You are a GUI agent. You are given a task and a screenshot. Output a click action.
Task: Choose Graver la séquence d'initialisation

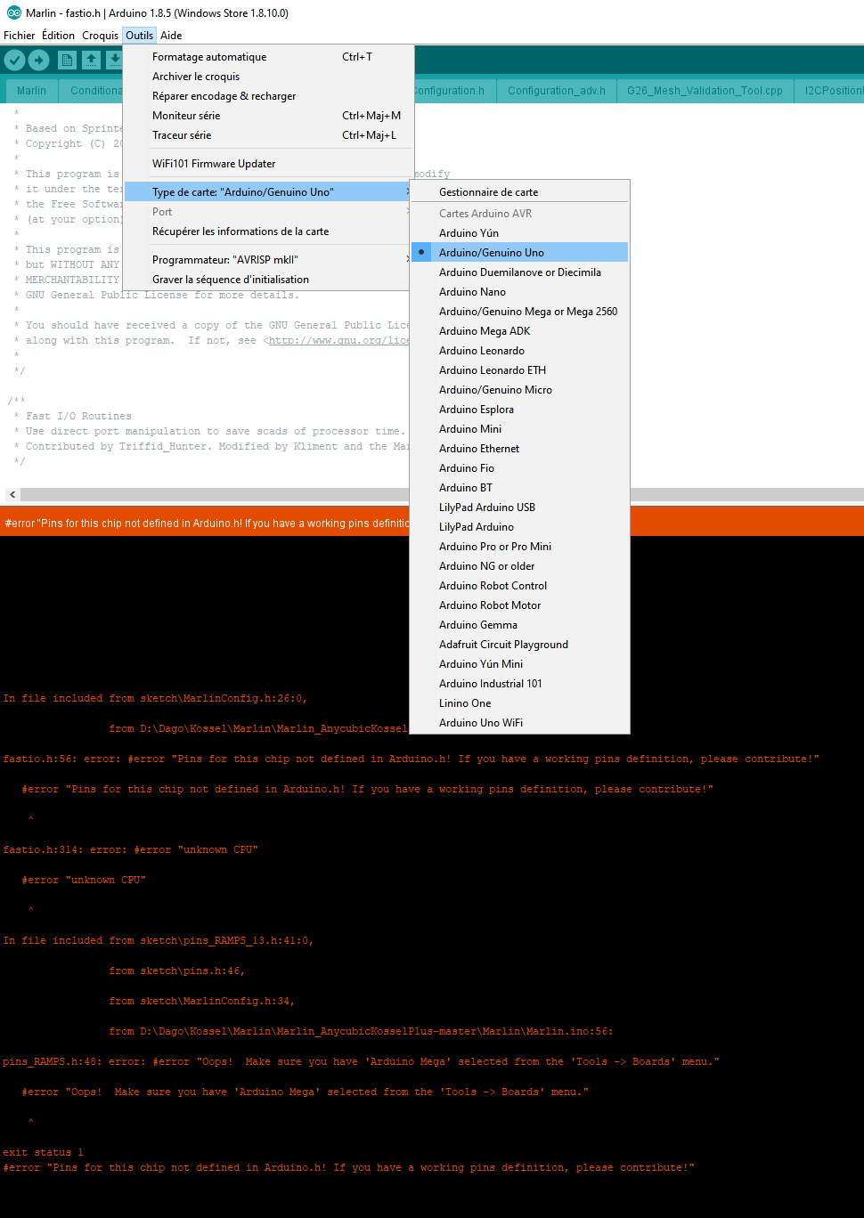tap(269, 280)
